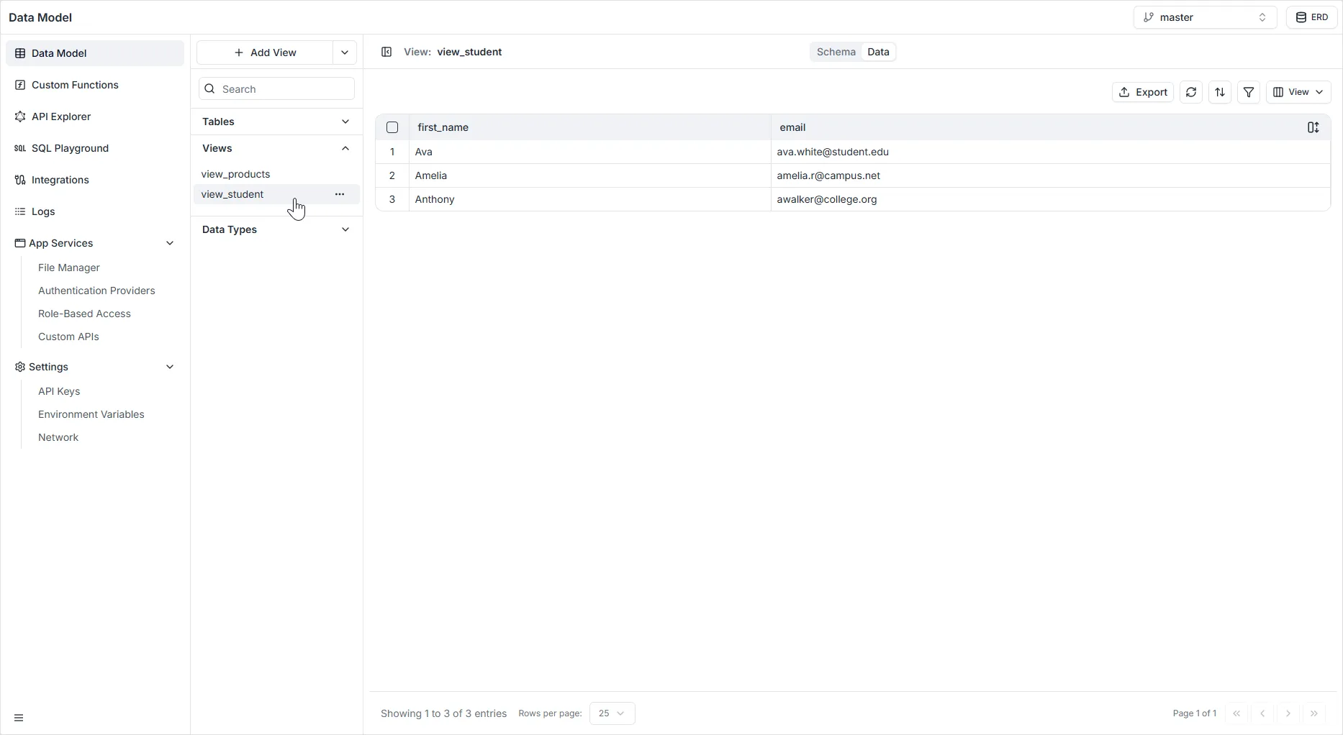Toggle the side panel collapse icon

386,52
